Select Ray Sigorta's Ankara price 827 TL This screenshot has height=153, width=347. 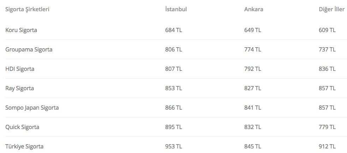tap(253, 88)
